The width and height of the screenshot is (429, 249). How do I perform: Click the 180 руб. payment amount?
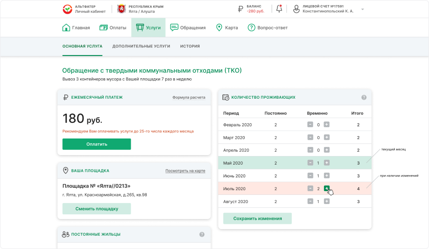point(82,119)
